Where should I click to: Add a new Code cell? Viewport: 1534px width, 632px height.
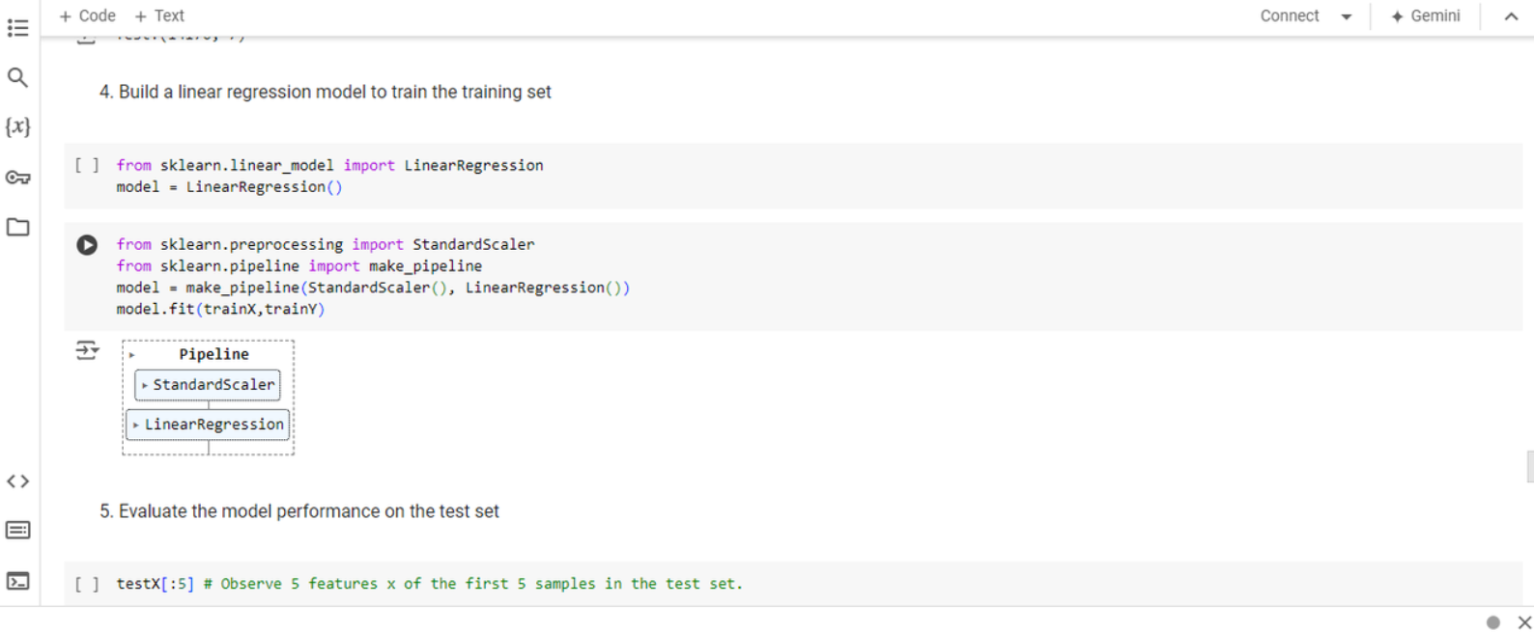tap(87, 15)
